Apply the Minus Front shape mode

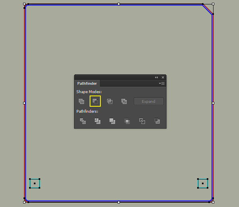coord(95,101)
